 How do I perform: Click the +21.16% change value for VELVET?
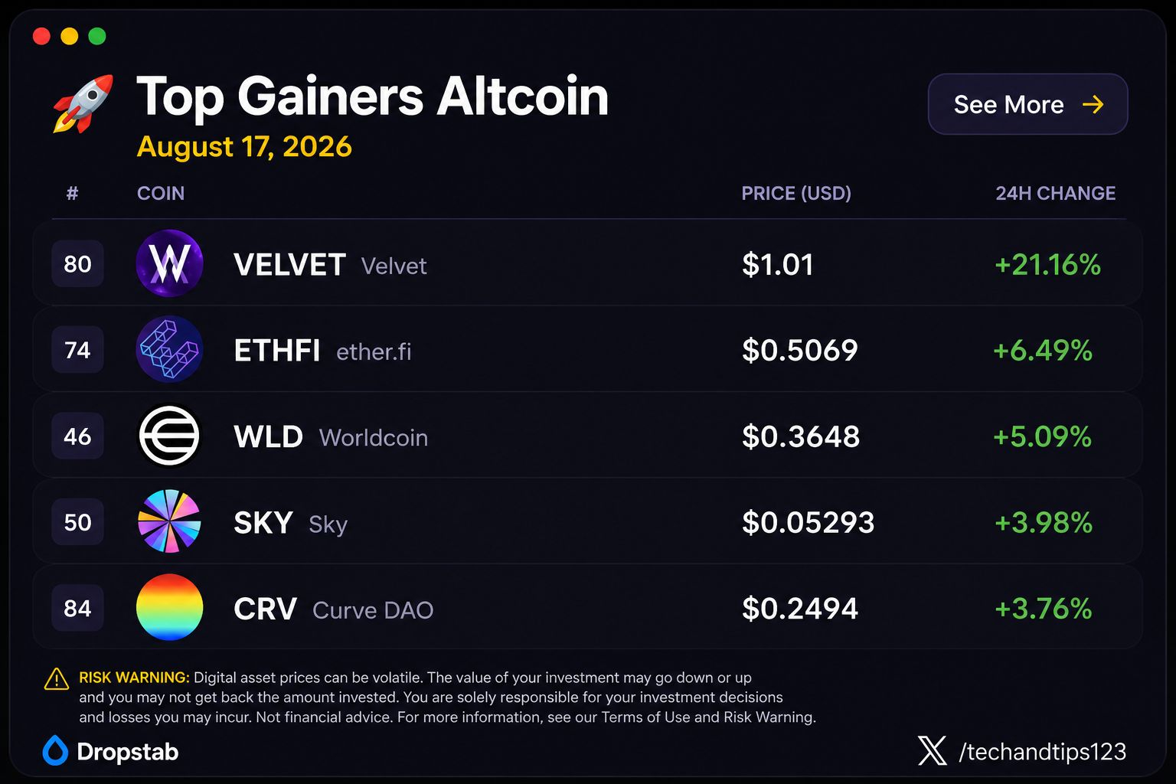(x=1047, y=265)
